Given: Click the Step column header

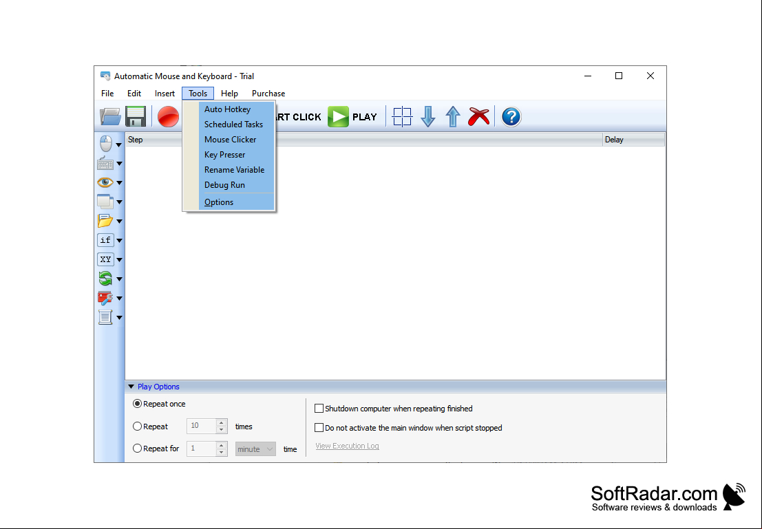Looking at the screenshot, I should point(364,140).
